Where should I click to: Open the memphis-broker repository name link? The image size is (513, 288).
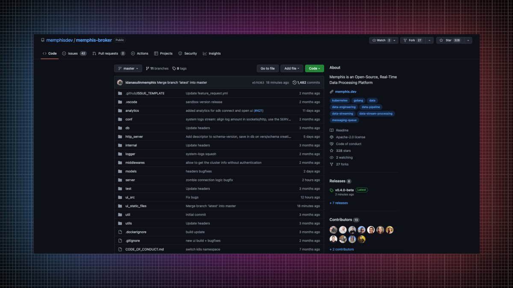click(94, 40)
